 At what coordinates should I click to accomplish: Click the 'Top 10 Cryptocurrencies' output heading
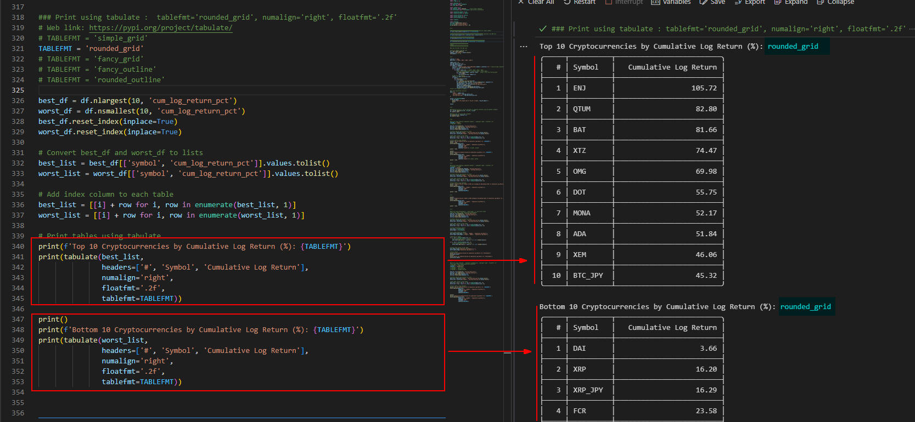(651, 47)
